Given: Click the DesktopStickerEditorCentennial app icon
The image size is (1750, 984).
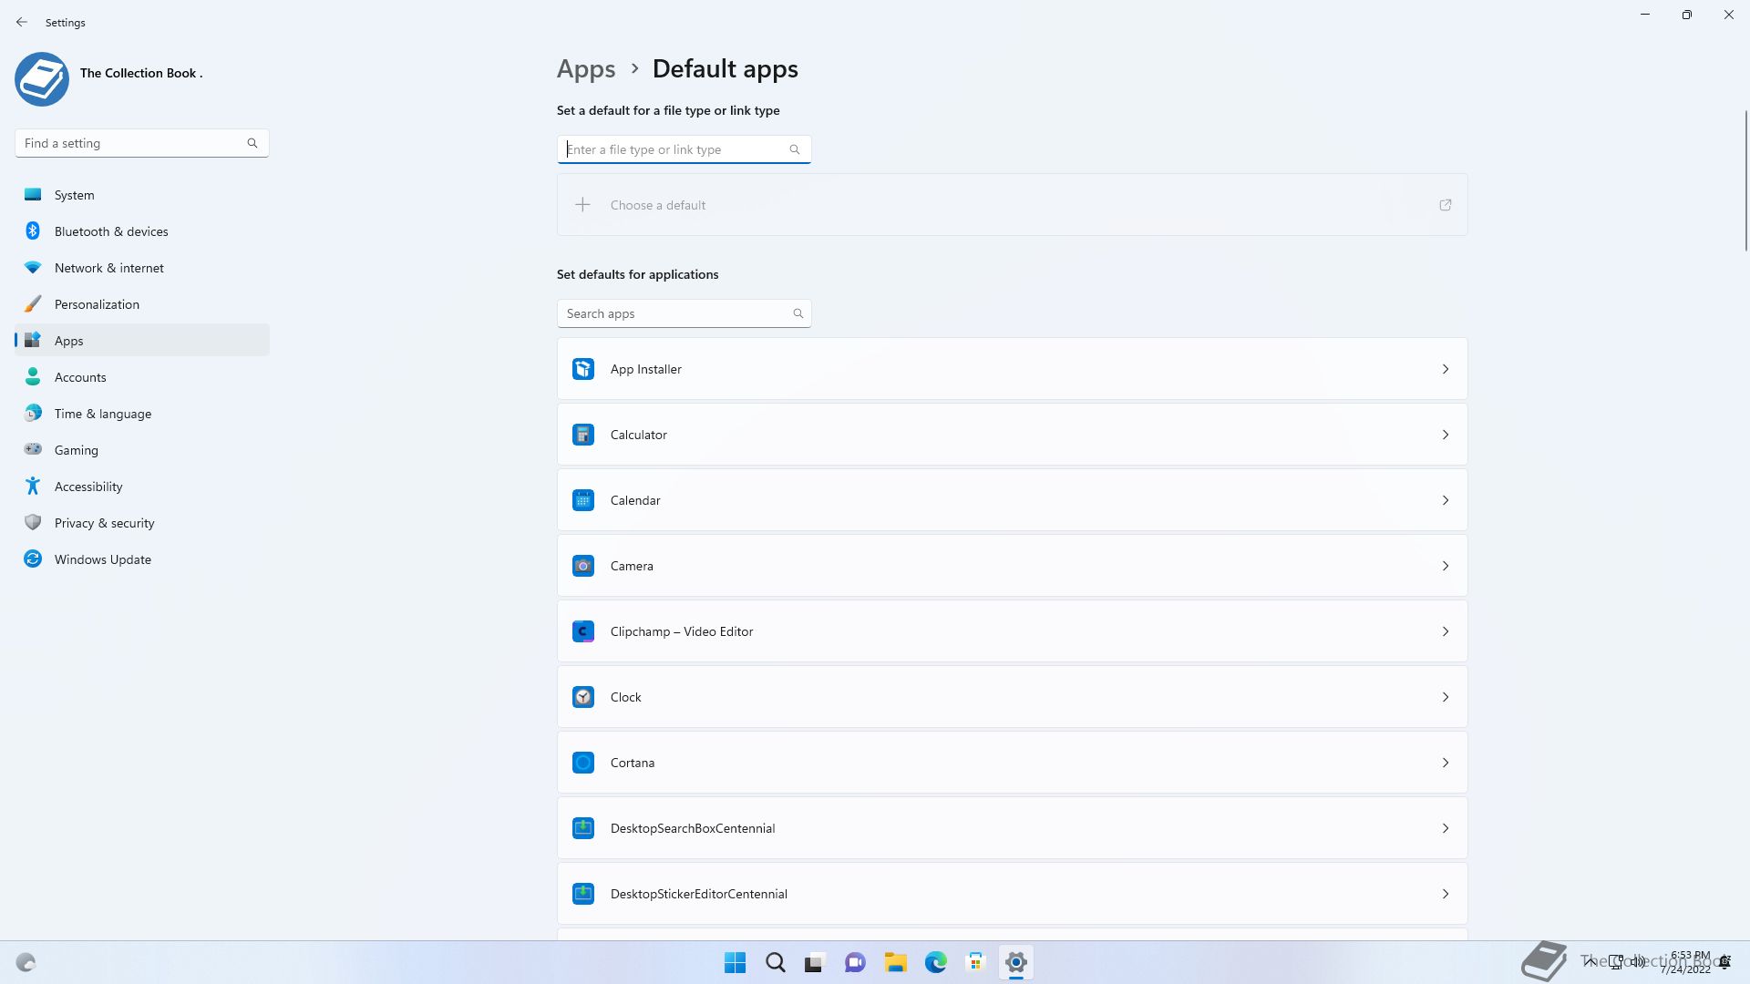Looking at the screenshot, I should click(x=583, y=894).
